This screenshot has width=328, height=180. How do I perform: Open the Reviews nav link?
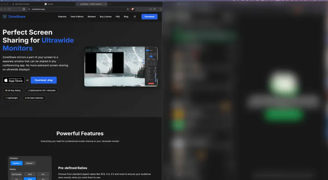[x=92, y=16]
